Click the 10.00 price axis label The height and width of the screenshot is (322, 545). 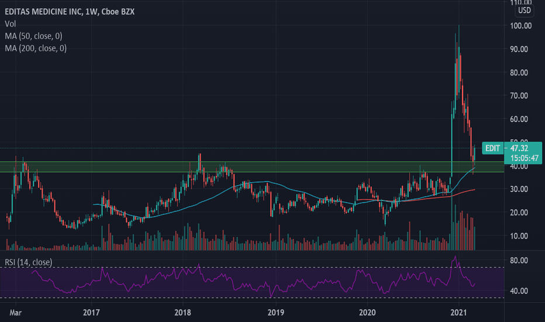519,236
